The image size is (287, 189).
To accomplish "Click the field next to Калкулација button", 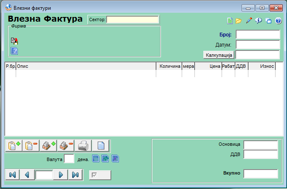I will (x=258, y=55).
